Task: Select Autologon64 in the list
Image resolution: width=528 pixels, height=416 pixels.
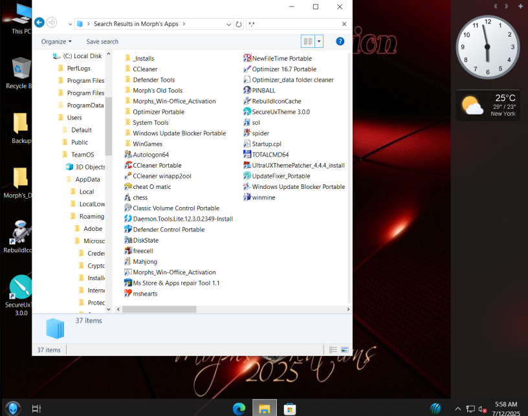Action: pyautogui.click(x=146, y=155)
